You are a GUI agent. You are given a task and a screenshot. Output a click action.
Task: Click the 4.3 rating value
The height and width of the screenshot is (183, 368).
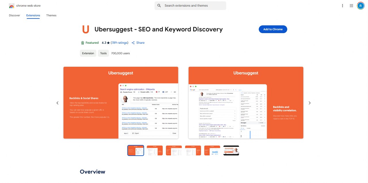point(104,43)
